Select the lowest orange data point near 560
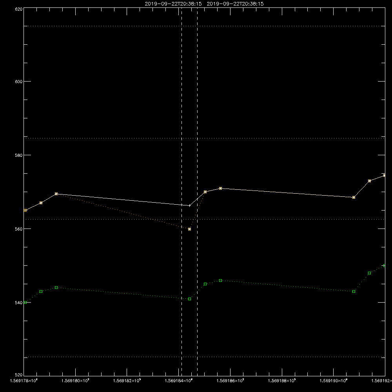The width and height of the screenshot is (392, 392). point(189,229)
